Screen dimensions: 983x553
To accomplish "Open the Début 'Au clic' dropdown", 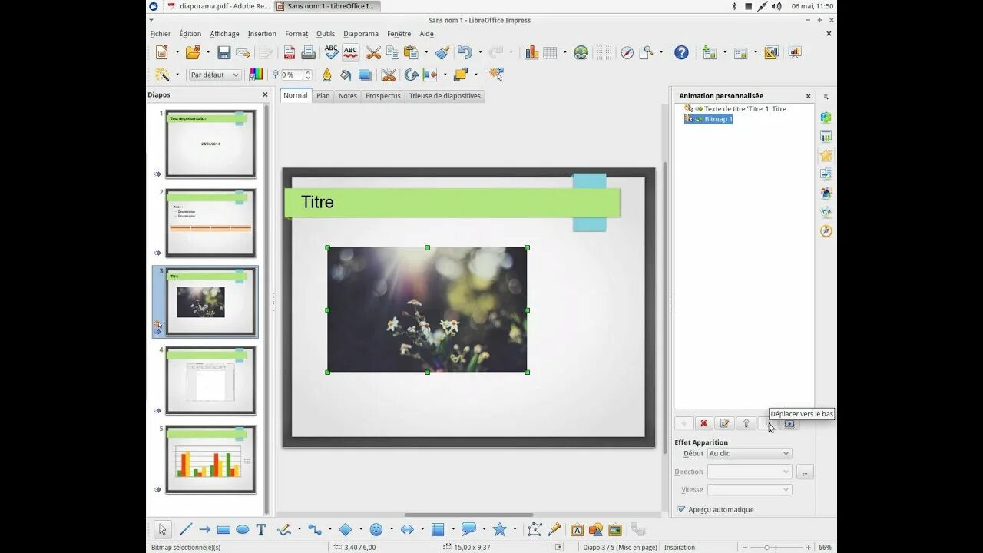I will (749, 453).
